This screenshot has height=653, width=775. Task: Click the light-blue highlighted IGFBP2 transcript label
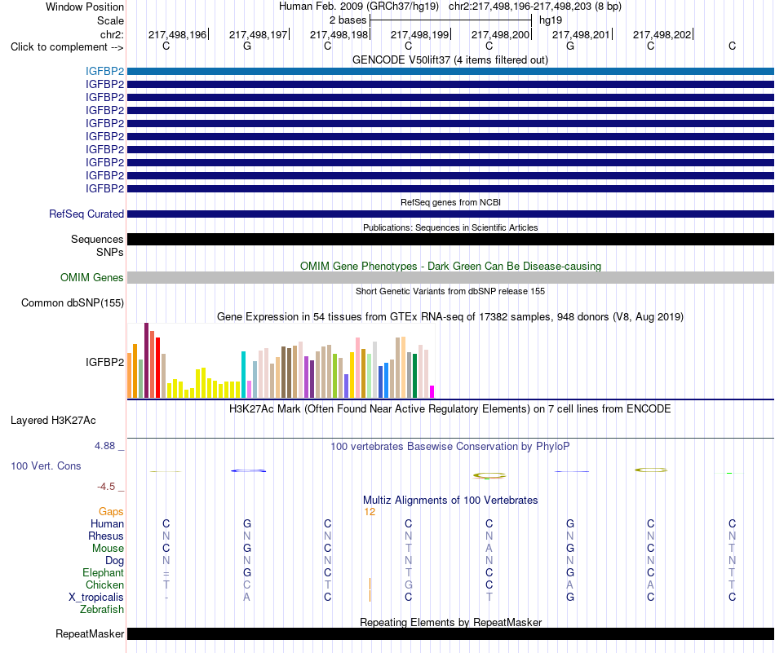pos(104,71)
